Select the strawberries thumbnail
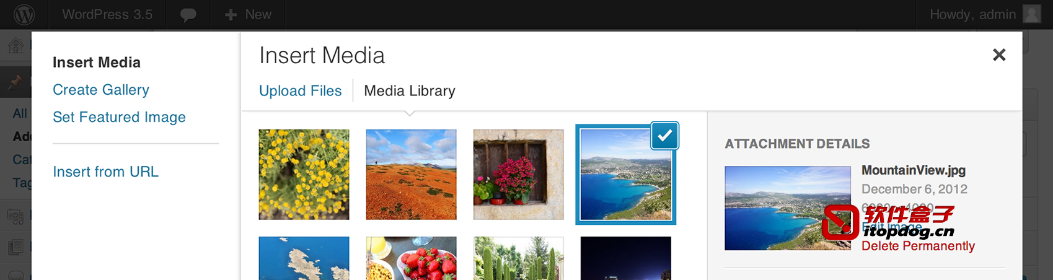Viewport: 1053px width, 280px height. click(x=411, y=258)
